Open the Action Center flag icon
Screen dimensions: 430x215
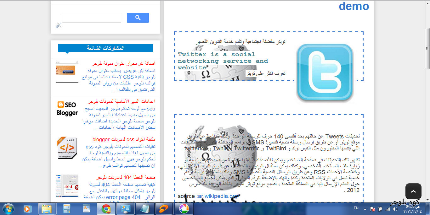(372, 209)
